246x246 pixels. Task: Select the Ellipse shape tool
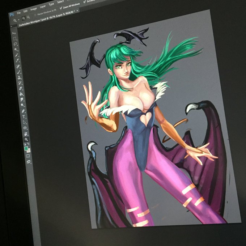pyautogui.click(x=25, y=128)
